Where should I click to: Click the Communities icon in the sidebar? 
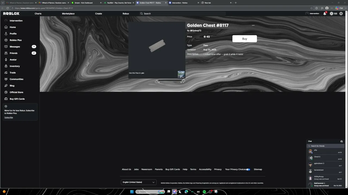coord(6,79)
